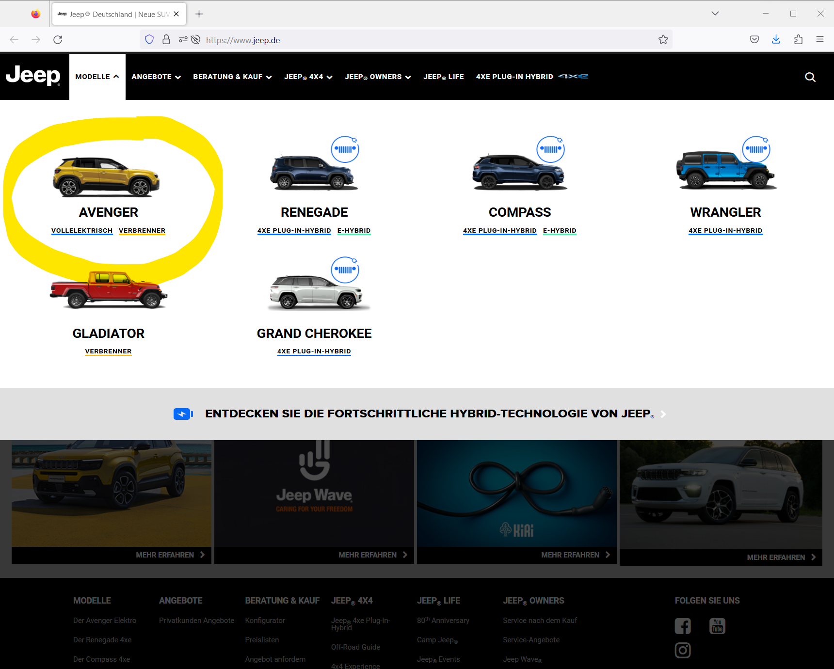Click the Facebook icon in footer
Viewport: 834px width, 669px height.
pyautogui.click(x=683, y=626)
